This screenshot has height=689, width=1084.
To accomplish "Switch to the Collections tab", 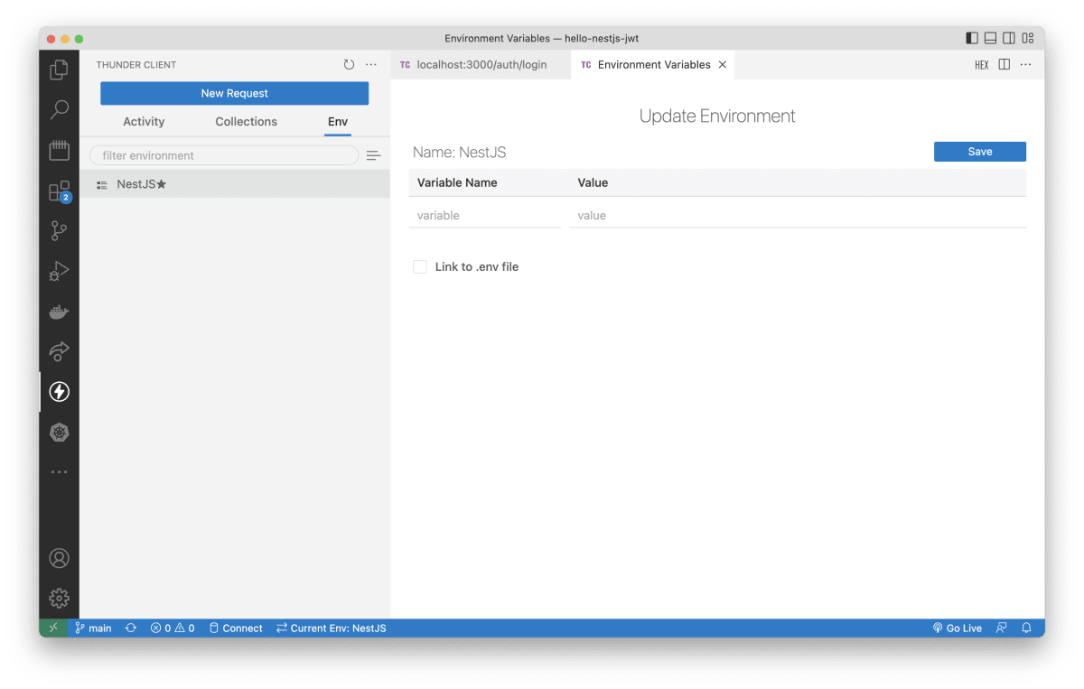I will (x=247, y=122).
